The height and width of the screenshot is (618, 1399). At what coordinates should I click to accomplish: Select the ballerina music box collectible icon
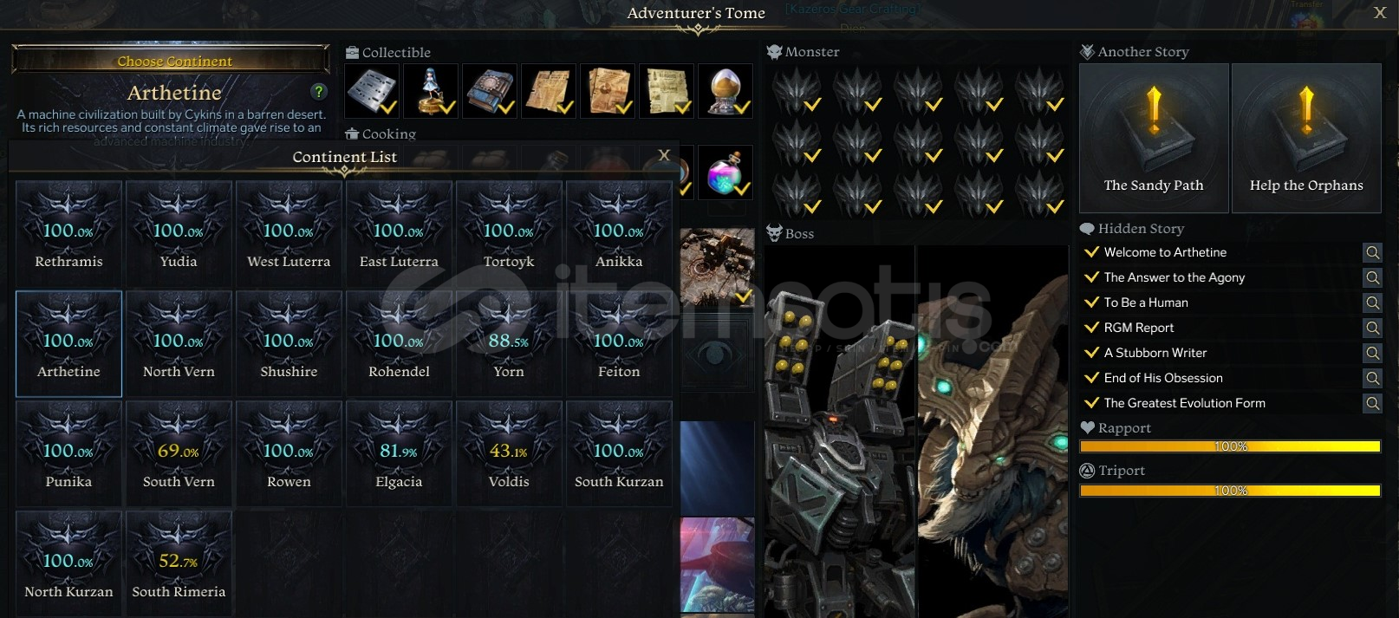[430, 91]
